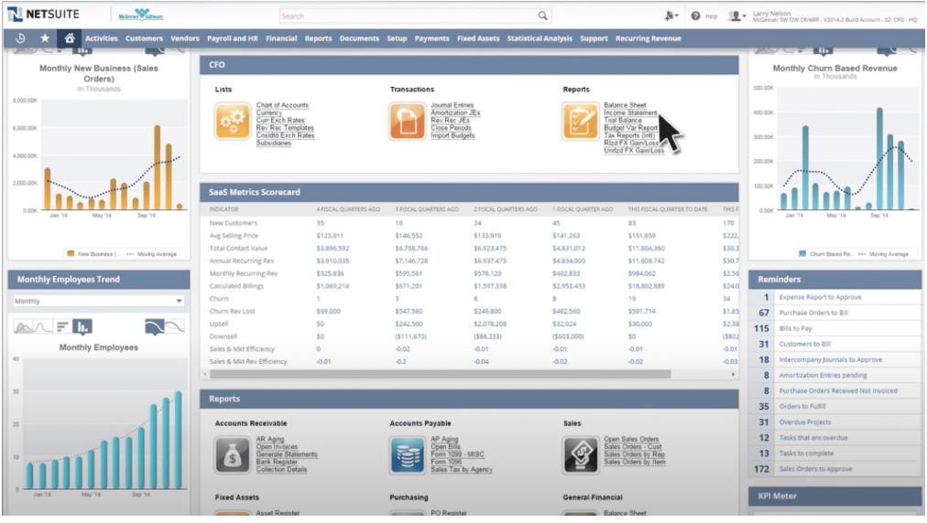
Task: Select line chart type in Monthly Employees
Action: pyautogui.click(x=43, y=326)
